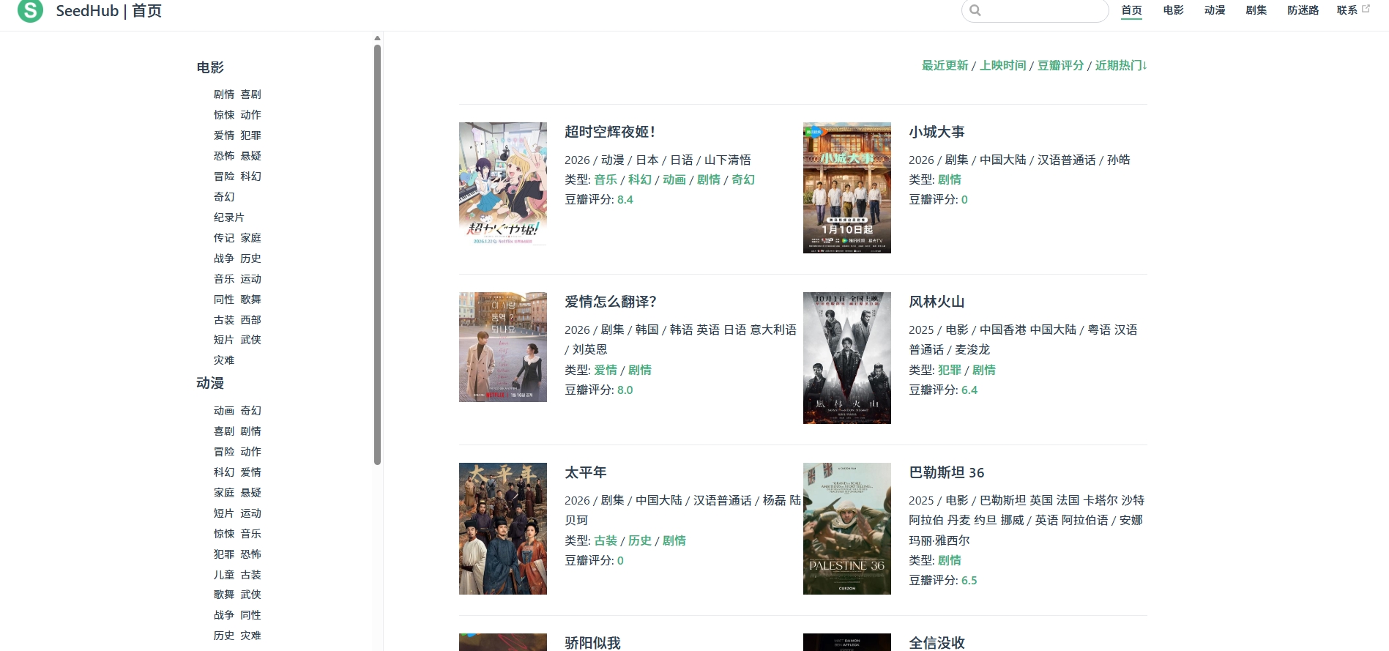Open the 爱情怎么翻译? title link
The height and width of the screenshot is (651, 1389).
[611, 302]
